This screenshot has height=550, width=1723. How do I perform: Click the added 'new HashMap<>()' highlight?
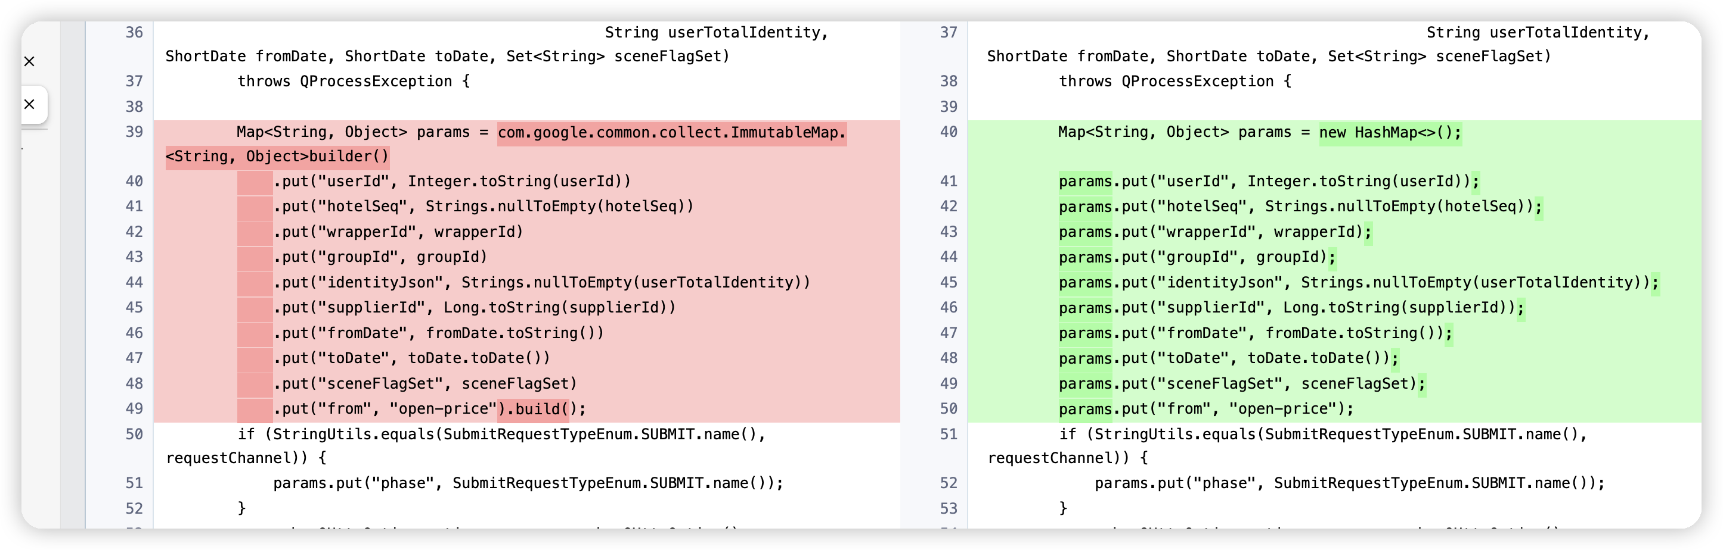(1390, 133)
